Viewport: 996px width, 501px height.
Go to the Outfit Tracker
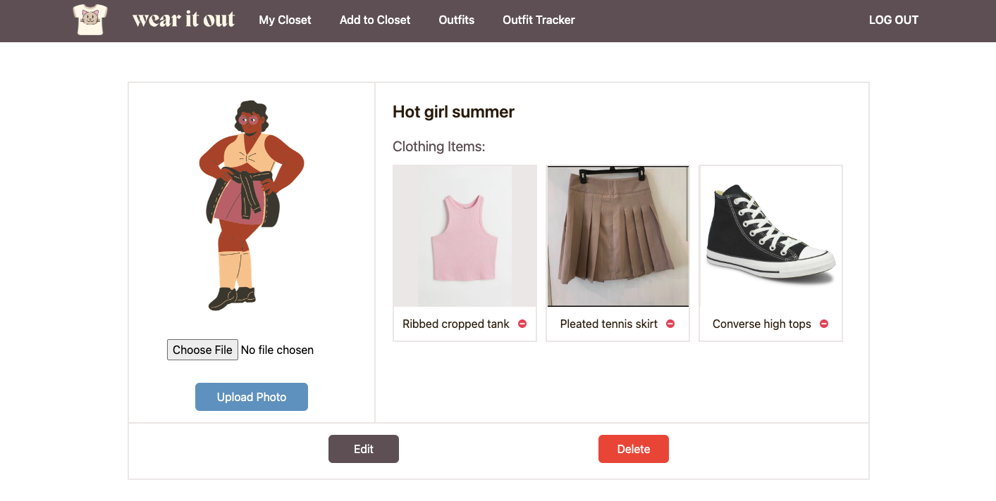[x=538, y=20]
